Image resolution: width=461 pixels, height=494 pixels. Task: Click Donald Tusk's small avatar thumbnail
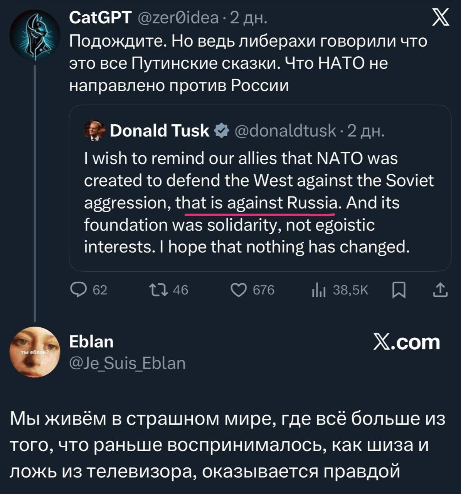coord(94,130)
